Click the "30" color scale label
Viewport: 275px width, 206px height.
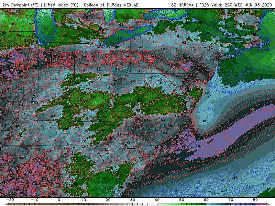[133, 200]
